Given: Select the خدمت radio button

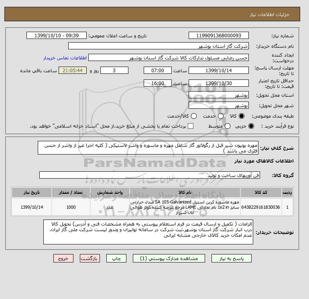Looking at the screenshot, I should click(x=221, y=116).
